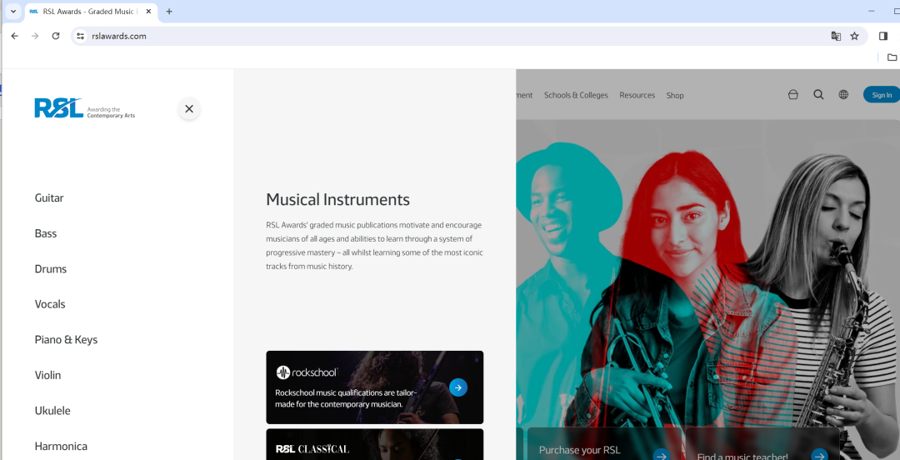The width and height of the screenshot is (900, 460).
Task: Open the bookmarks folder icon
Action: pyautogui.click(x=892, y=57)
